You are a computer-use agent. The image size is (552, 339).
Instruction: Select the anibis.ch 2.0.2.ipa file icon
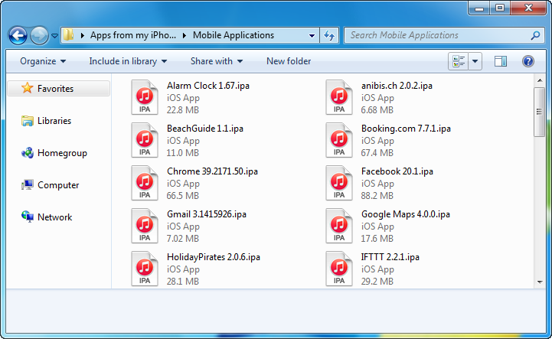click(339, 97)
